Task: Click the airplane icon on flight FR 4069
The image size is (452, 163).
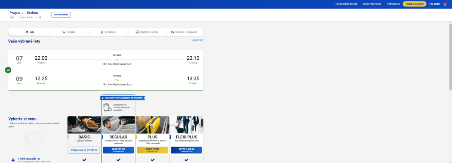Action: [117, 59]
